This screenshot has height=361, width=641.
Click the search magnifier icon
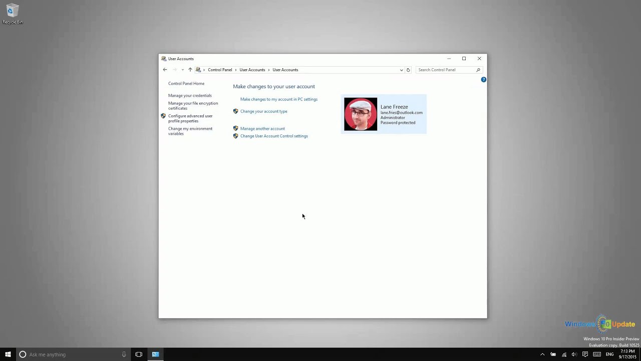click(478, 70)
